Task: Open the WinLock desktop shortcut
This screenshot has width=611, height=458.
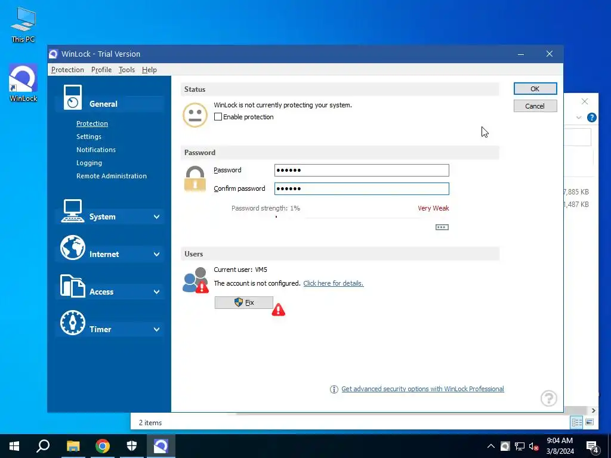Action: (x=23, y=83)
